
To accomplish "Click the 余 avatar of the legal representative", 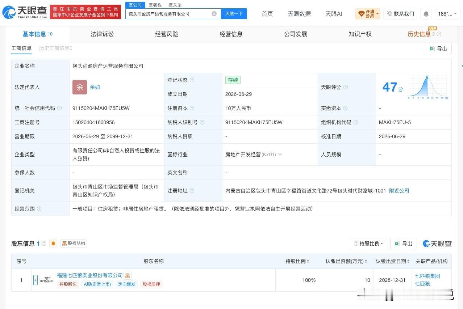I will 80,87.
